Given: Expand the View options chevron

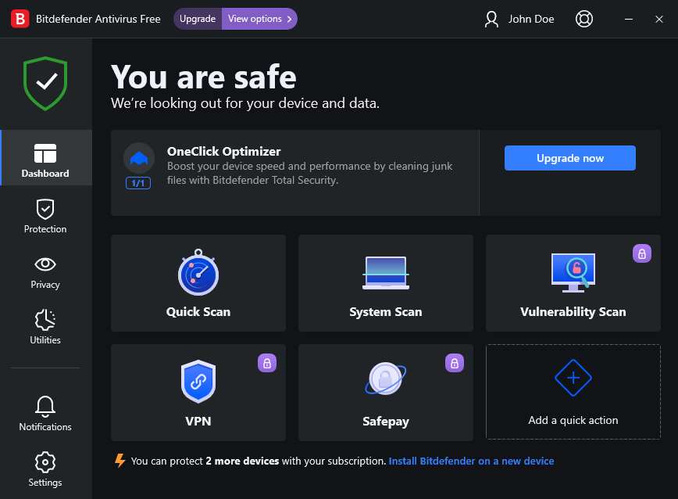Looking at the screenshot, I should pos(289,19).
